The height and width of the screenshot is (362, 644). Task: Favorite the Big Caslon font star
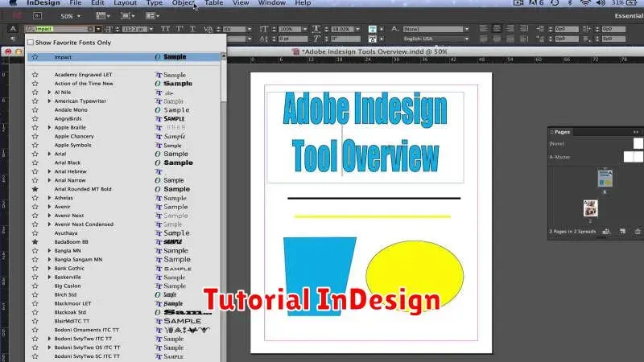pyautogui.click(x=35, y=286)
